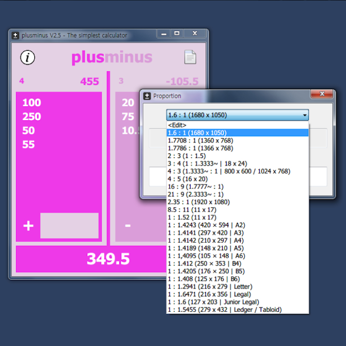This screenshot has width=346, height=346.
Task: Minimize the plusminus window
Action: (164, 34)
